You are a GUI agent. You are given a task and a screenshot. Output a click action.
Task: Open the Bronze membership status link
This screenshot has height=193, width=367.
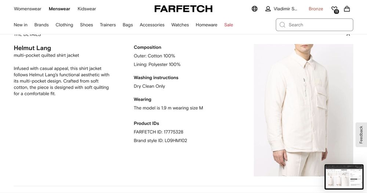pyautogui.click(x=316, y=9)
